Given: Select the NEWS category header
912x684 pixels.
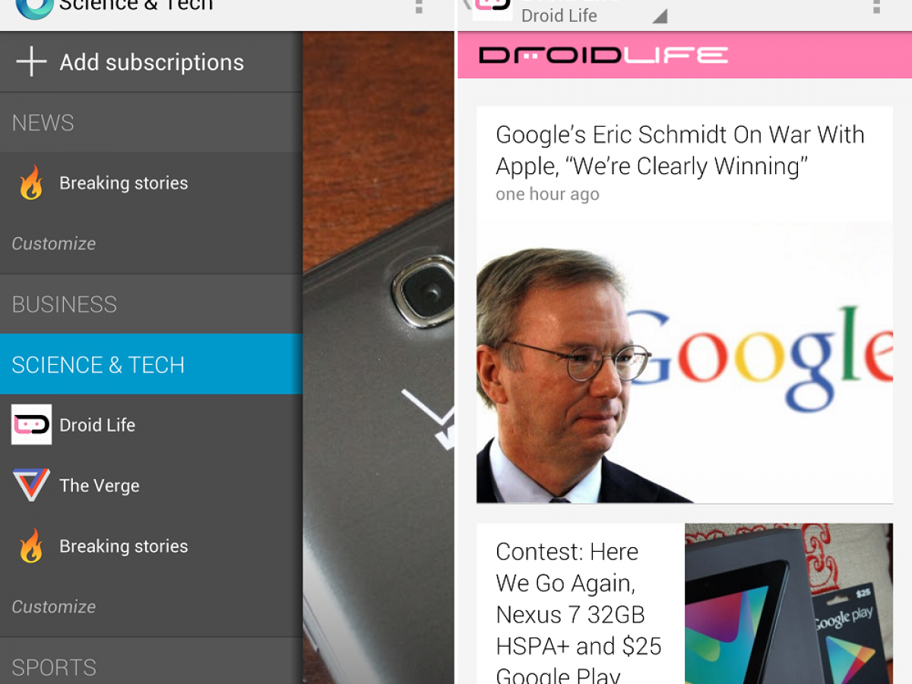Looking at the screenshot, I should (151, 122).
